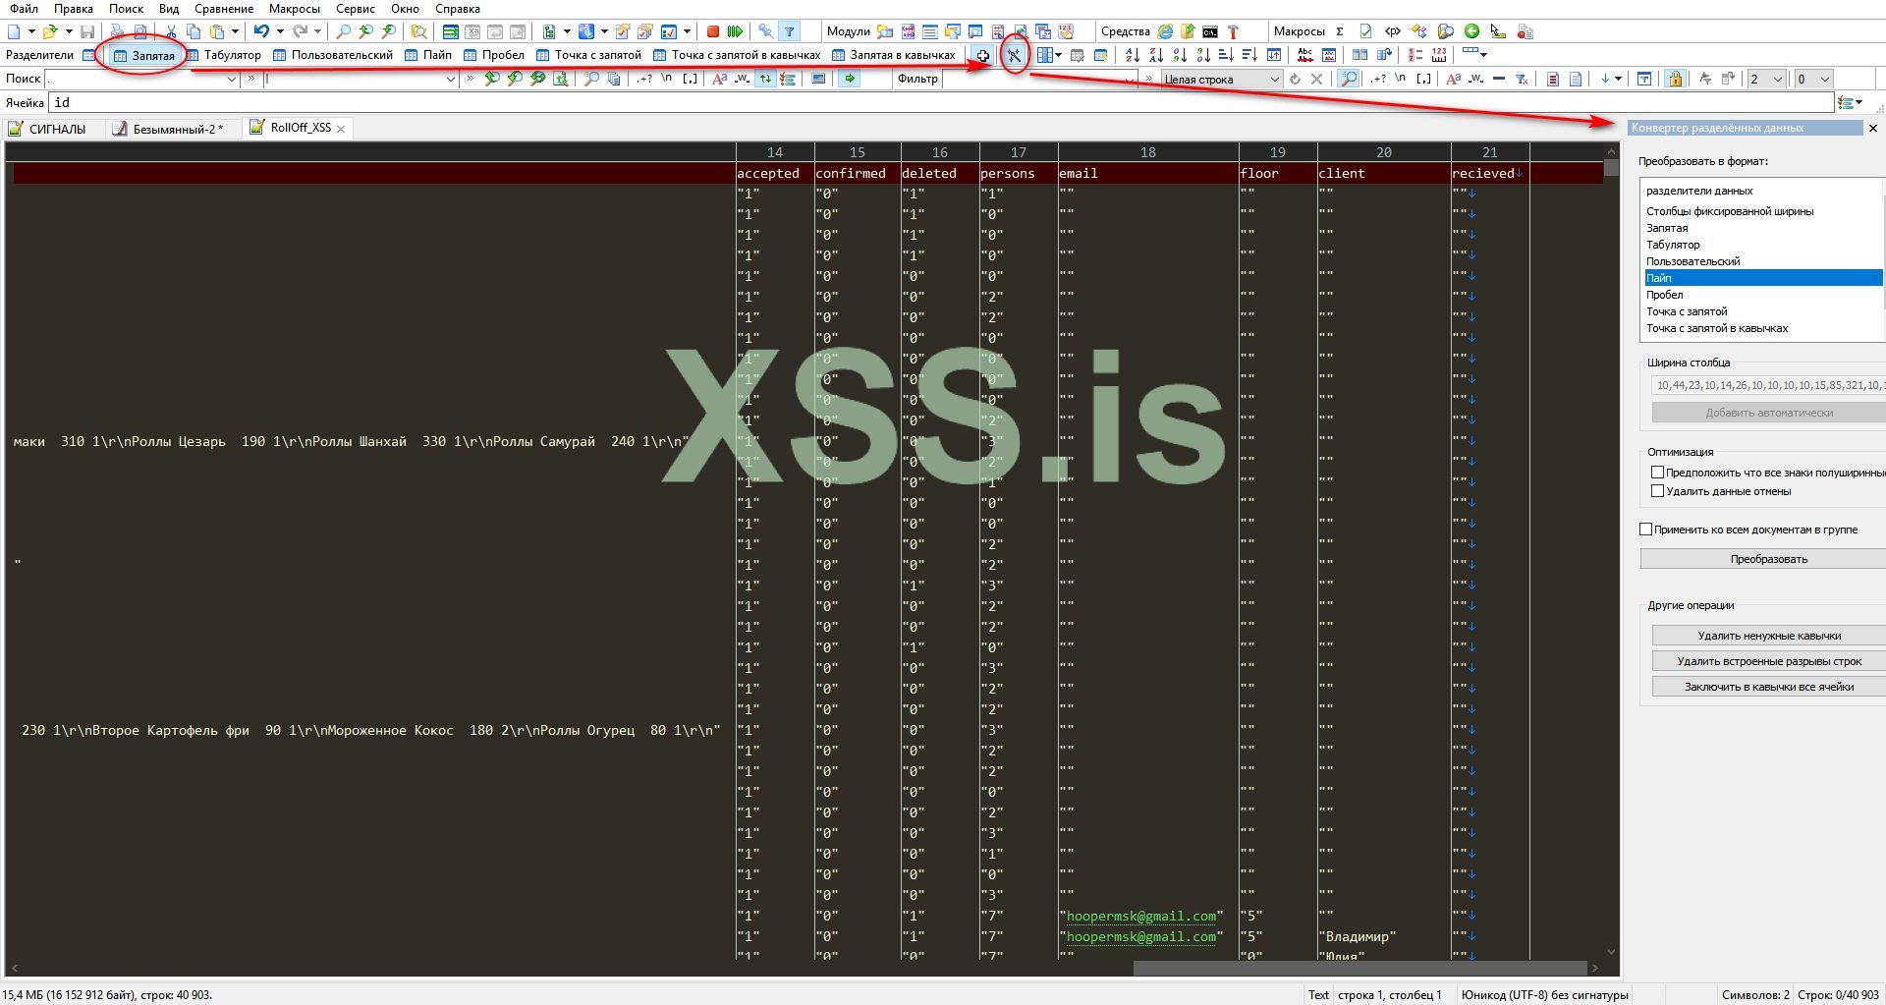Viewport: 1886px width, 1005px height.
Task: Click the Фильтр text input field
Action: (x=1039, y=79)
